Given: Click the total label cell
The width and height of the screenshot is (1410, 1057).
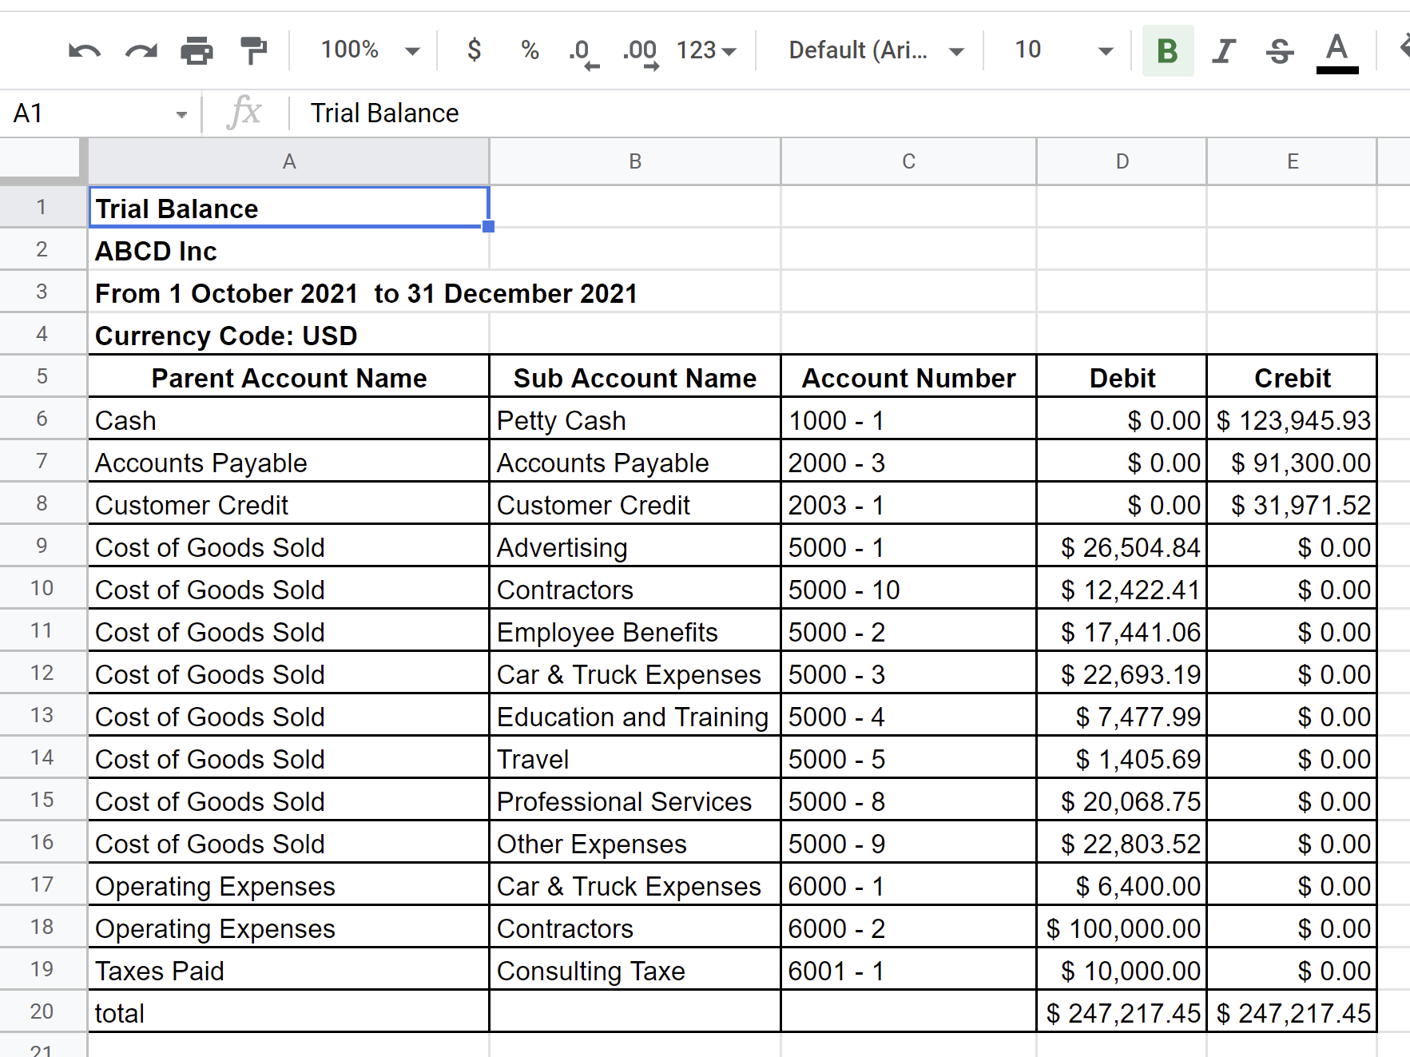Looking at the screenshot, I should [288, 1013].
